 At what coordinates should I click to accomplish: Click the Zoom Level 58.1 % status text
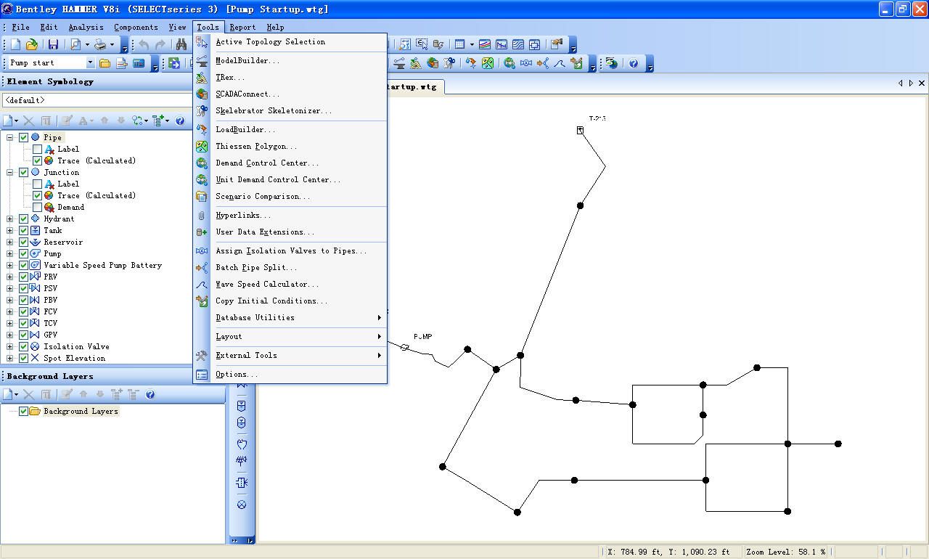tap(785, 552)
